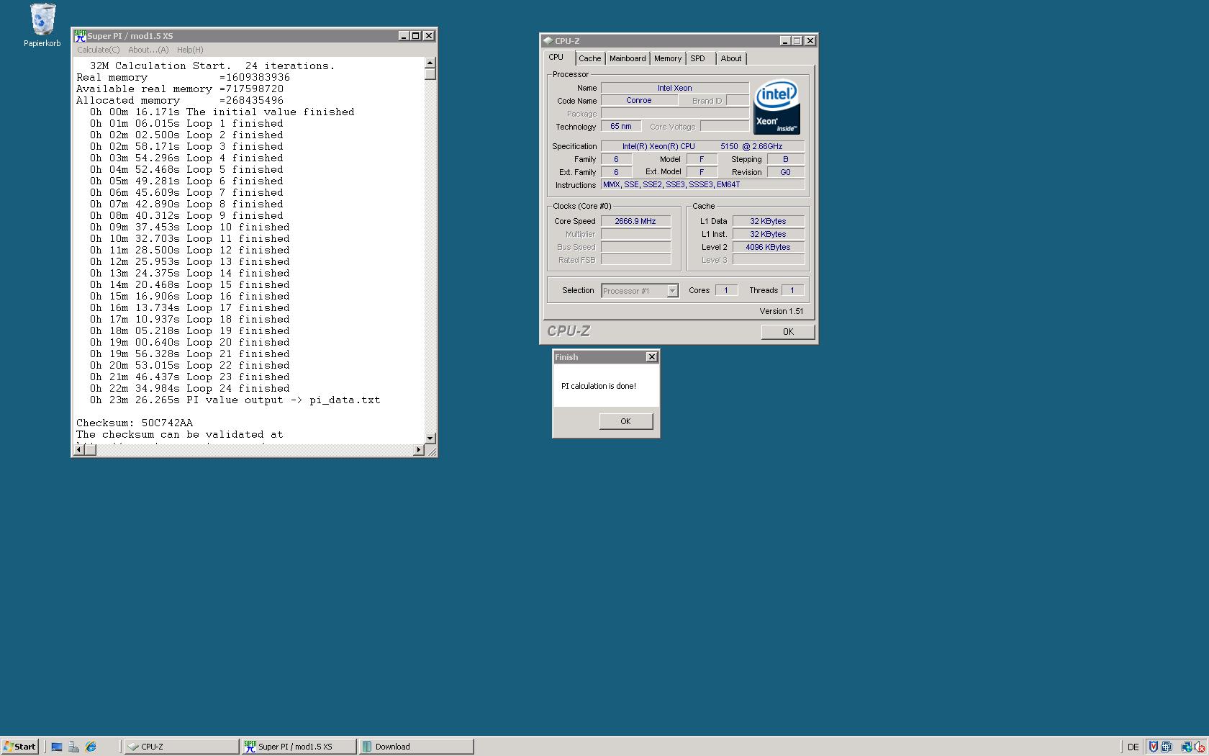This screenshot has height=756, width=1209.
Task: Click Super PI vertical scrollbar up arrow
Action: click(430, 63)
